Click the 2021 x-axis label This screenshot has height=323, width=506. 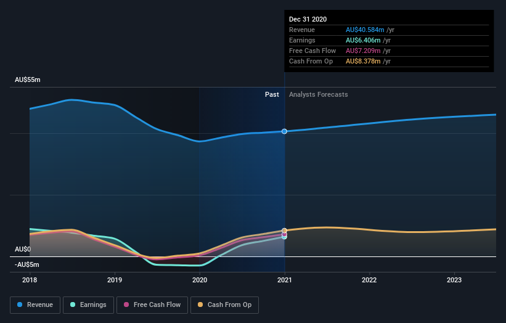(284, 280)
